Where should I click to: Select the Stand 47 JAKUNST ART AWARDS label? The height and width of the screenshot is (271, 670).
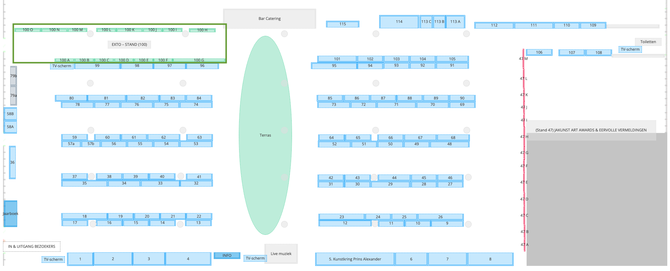click(591, 130)
